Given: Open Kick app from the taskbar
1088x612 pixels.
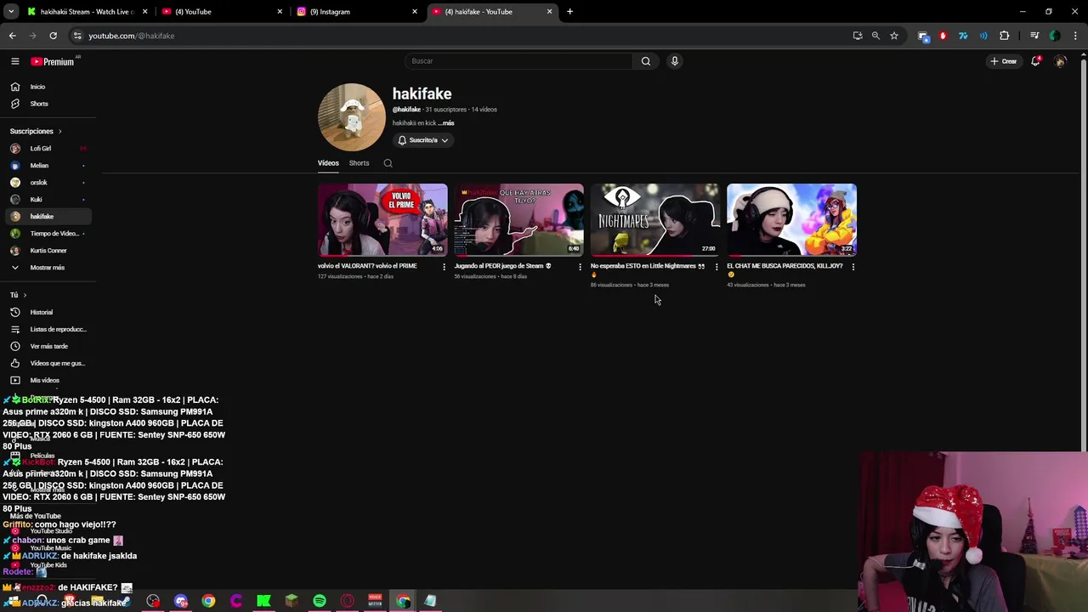Looking at the screenshot, I should point(263,601).
